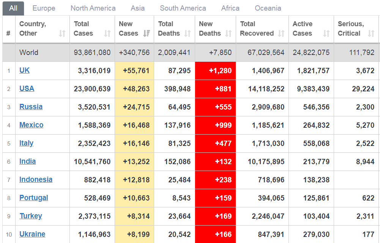Select the Oceania tab
Screen dimensions: 380x243
(x=268, y=8)
